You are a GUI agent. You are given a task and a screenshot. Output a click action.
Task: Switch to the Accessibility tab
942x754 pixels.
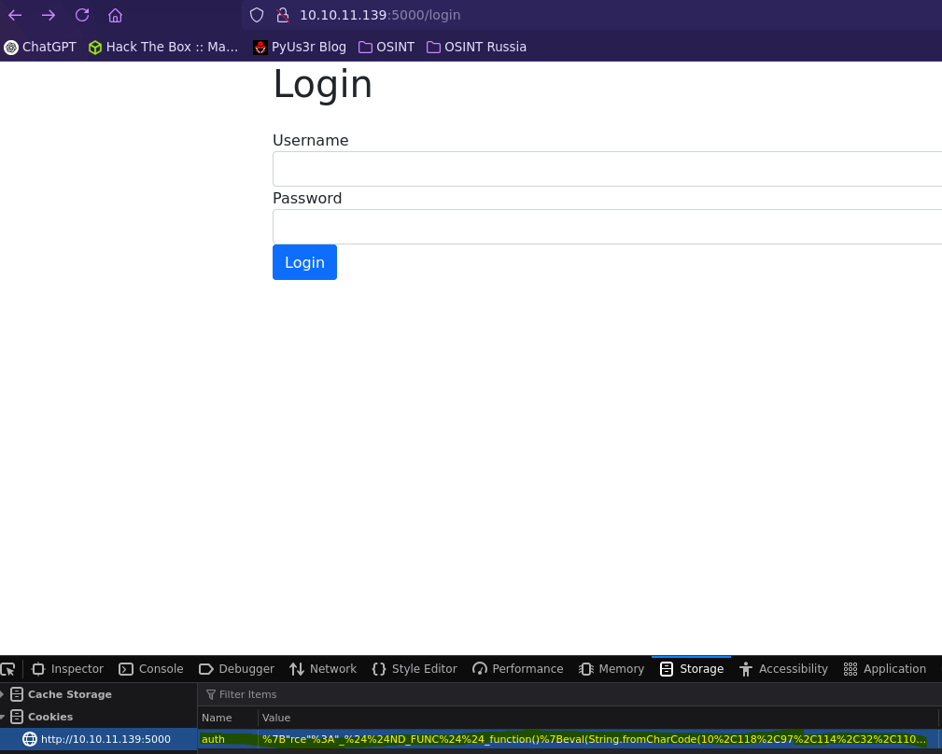tap(783, 669)
